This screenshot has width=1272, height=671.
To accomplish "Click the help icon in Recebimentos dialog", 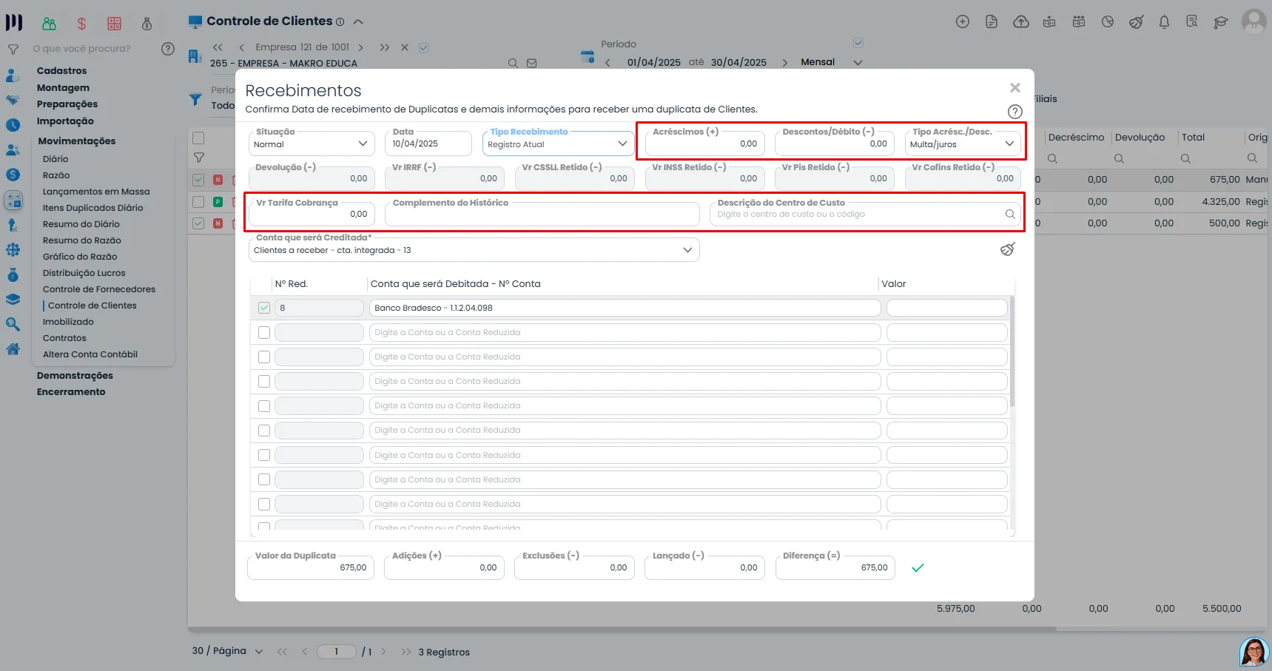I will click(x=1014, y=112).
